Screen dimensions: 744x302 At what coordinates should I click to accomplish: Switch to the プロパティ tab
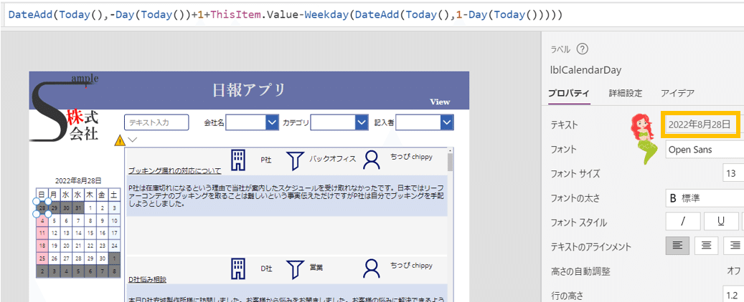(x=569, y=93)
